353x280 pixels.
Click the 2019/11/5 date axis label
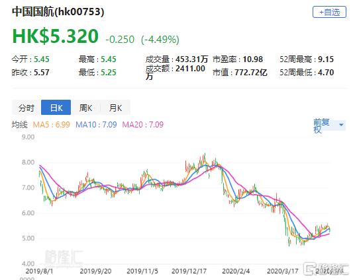pos(142,271)
